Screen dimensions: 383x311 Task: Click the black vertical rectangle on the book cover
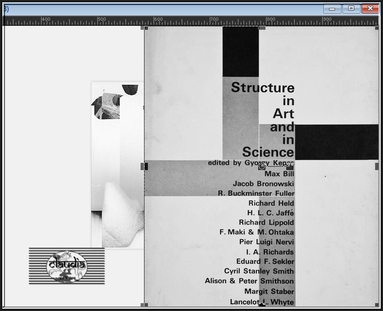click(241, 52)
